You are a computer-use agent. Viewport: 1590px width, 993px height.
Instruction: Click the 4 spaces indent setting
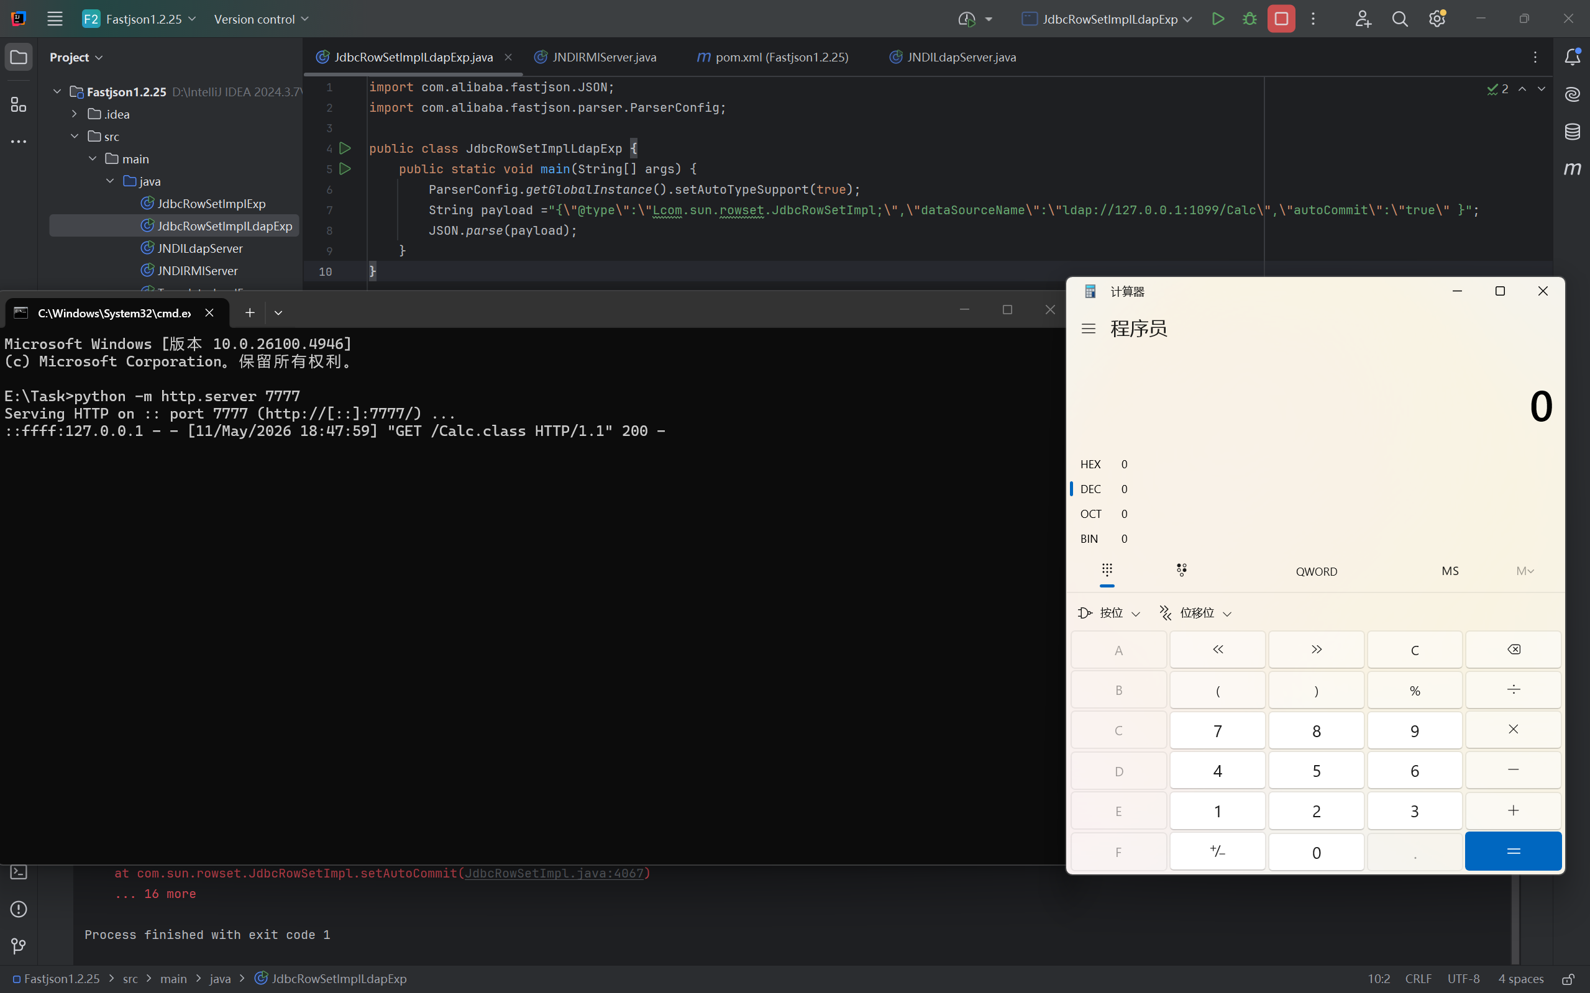click(1520, 979)
